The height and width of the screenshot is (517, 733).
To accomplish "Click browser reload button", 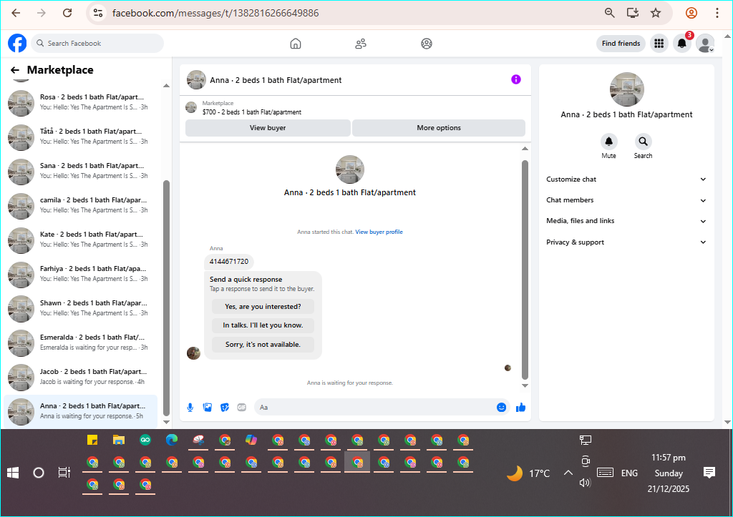I will tap(67, 13).
